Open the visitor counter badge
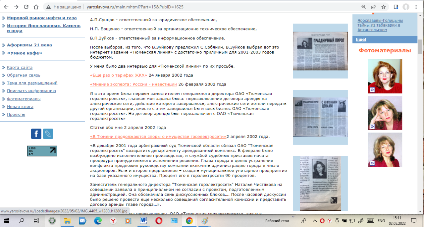 pyautogui.click(x=42, y=151)
